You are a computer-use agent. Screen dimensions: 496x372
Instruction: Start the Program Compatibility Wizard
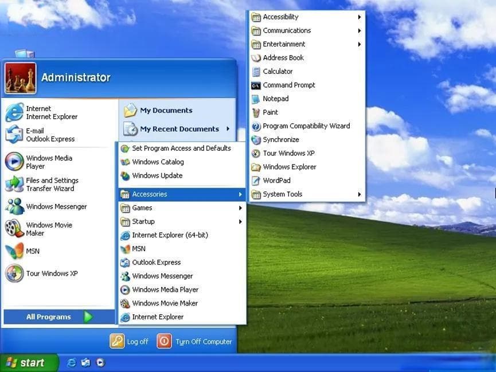coord(307,126)
